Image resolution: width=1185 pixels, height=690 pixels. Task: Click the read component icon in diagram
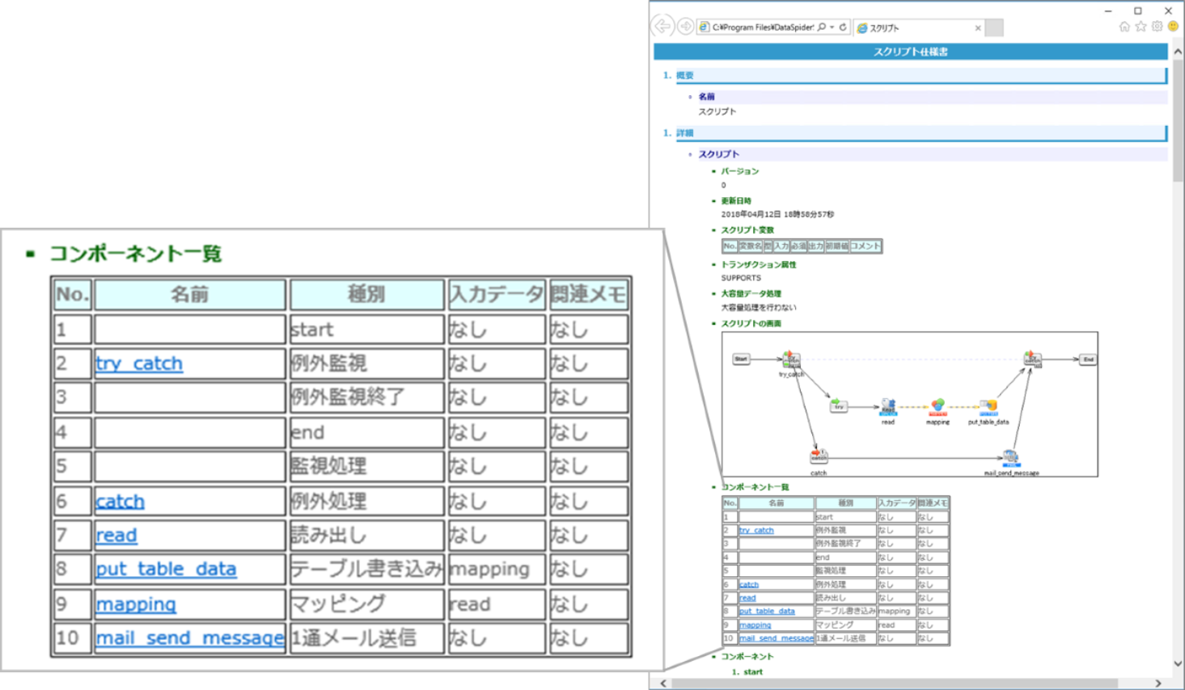888,406
